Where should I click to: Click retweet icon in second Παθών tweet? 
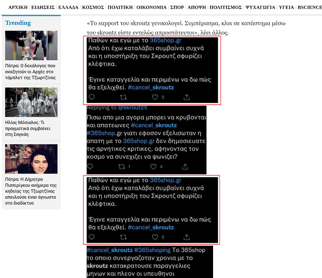[124, 237]
